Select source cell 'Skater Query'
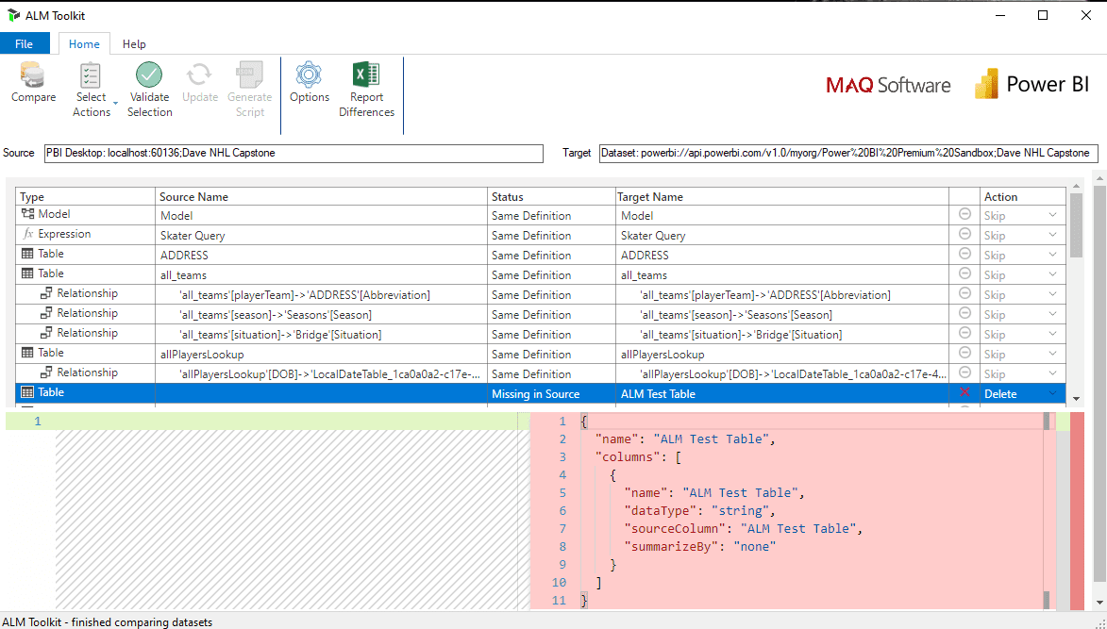 tap(321, 235)
